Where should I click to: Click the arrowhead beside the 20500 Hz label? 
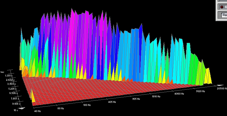[x=220, y=86]
